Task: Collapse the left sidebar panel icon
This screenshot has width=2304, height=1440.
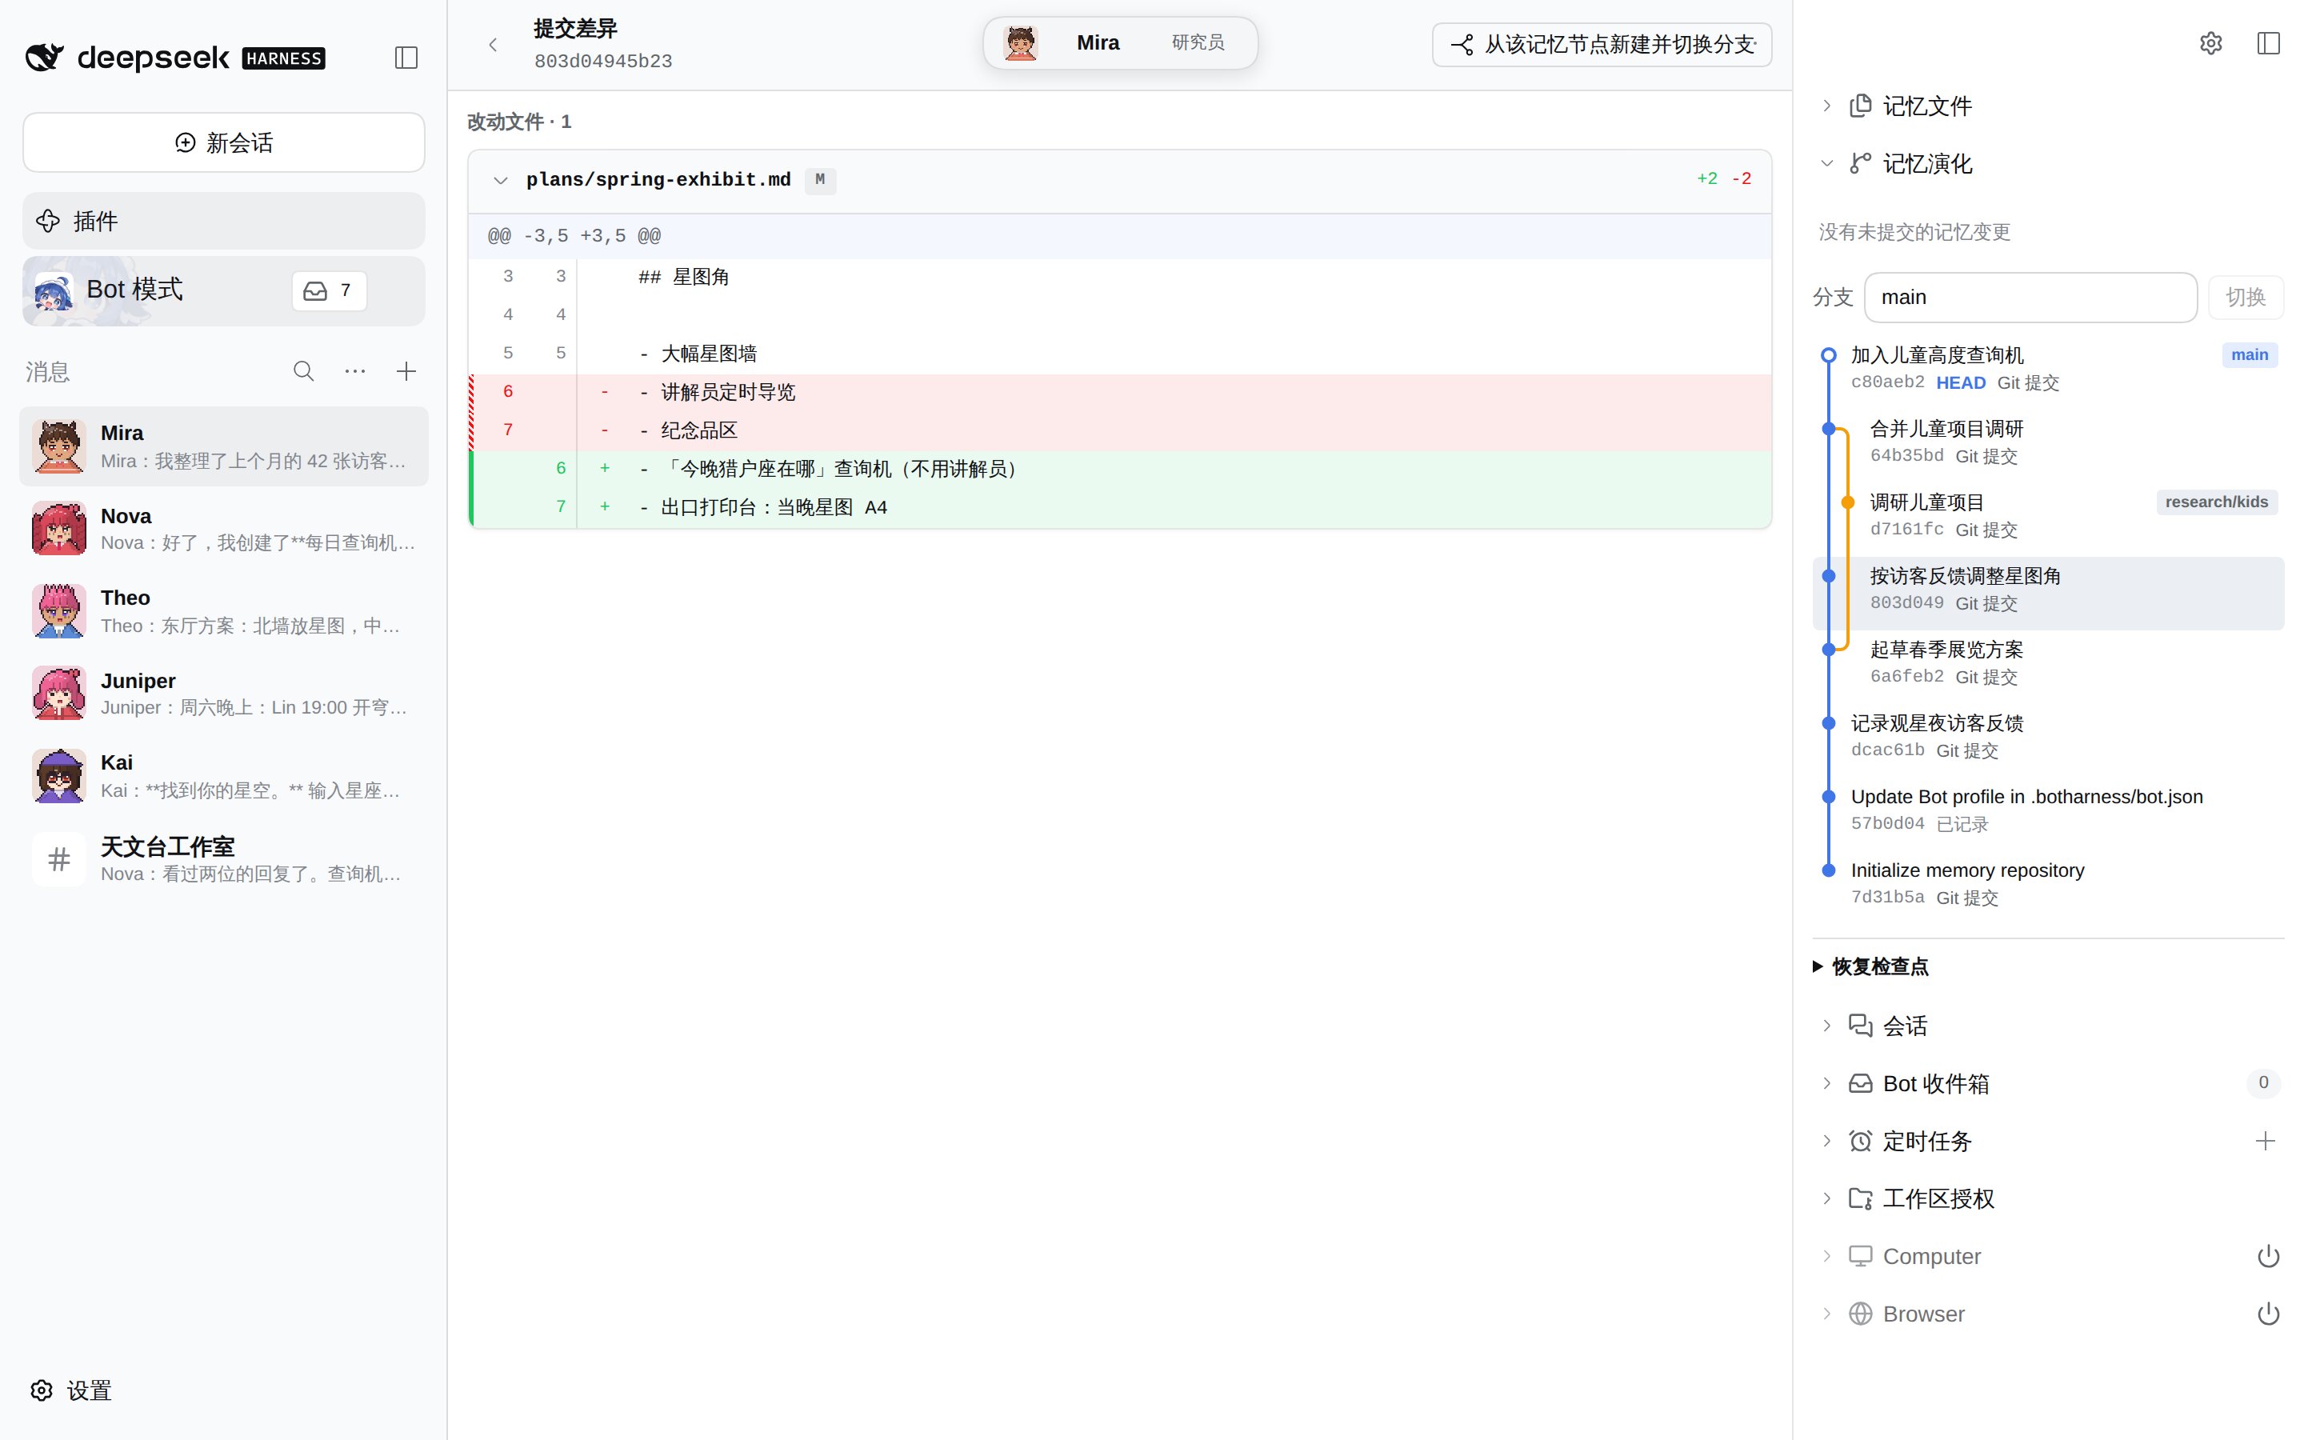Action: tap(406, 58)
